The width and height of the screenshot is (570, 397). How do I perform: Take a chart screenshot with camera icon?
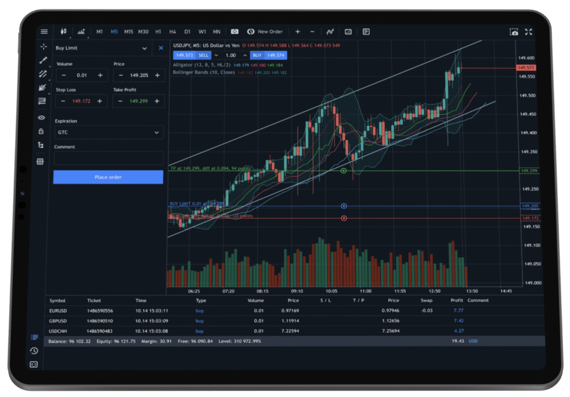tap(514, 32)
